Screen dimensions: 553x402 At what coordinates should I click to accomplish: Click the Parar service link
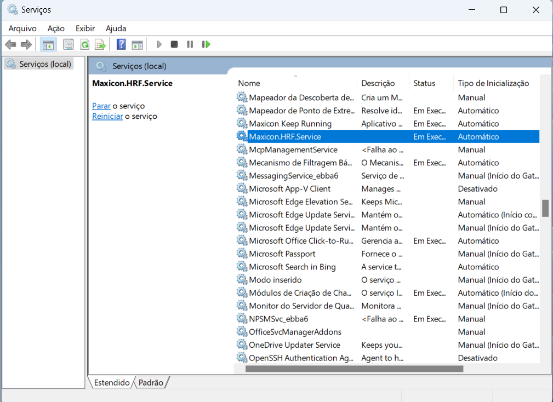click(x=101, y=106)
